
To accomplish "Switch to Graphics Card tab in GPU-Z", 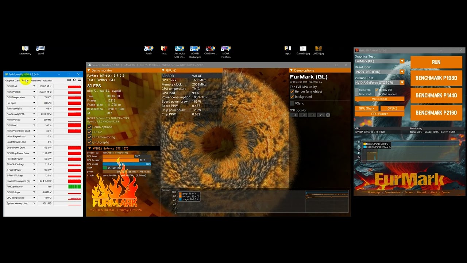I will [12, 81].
